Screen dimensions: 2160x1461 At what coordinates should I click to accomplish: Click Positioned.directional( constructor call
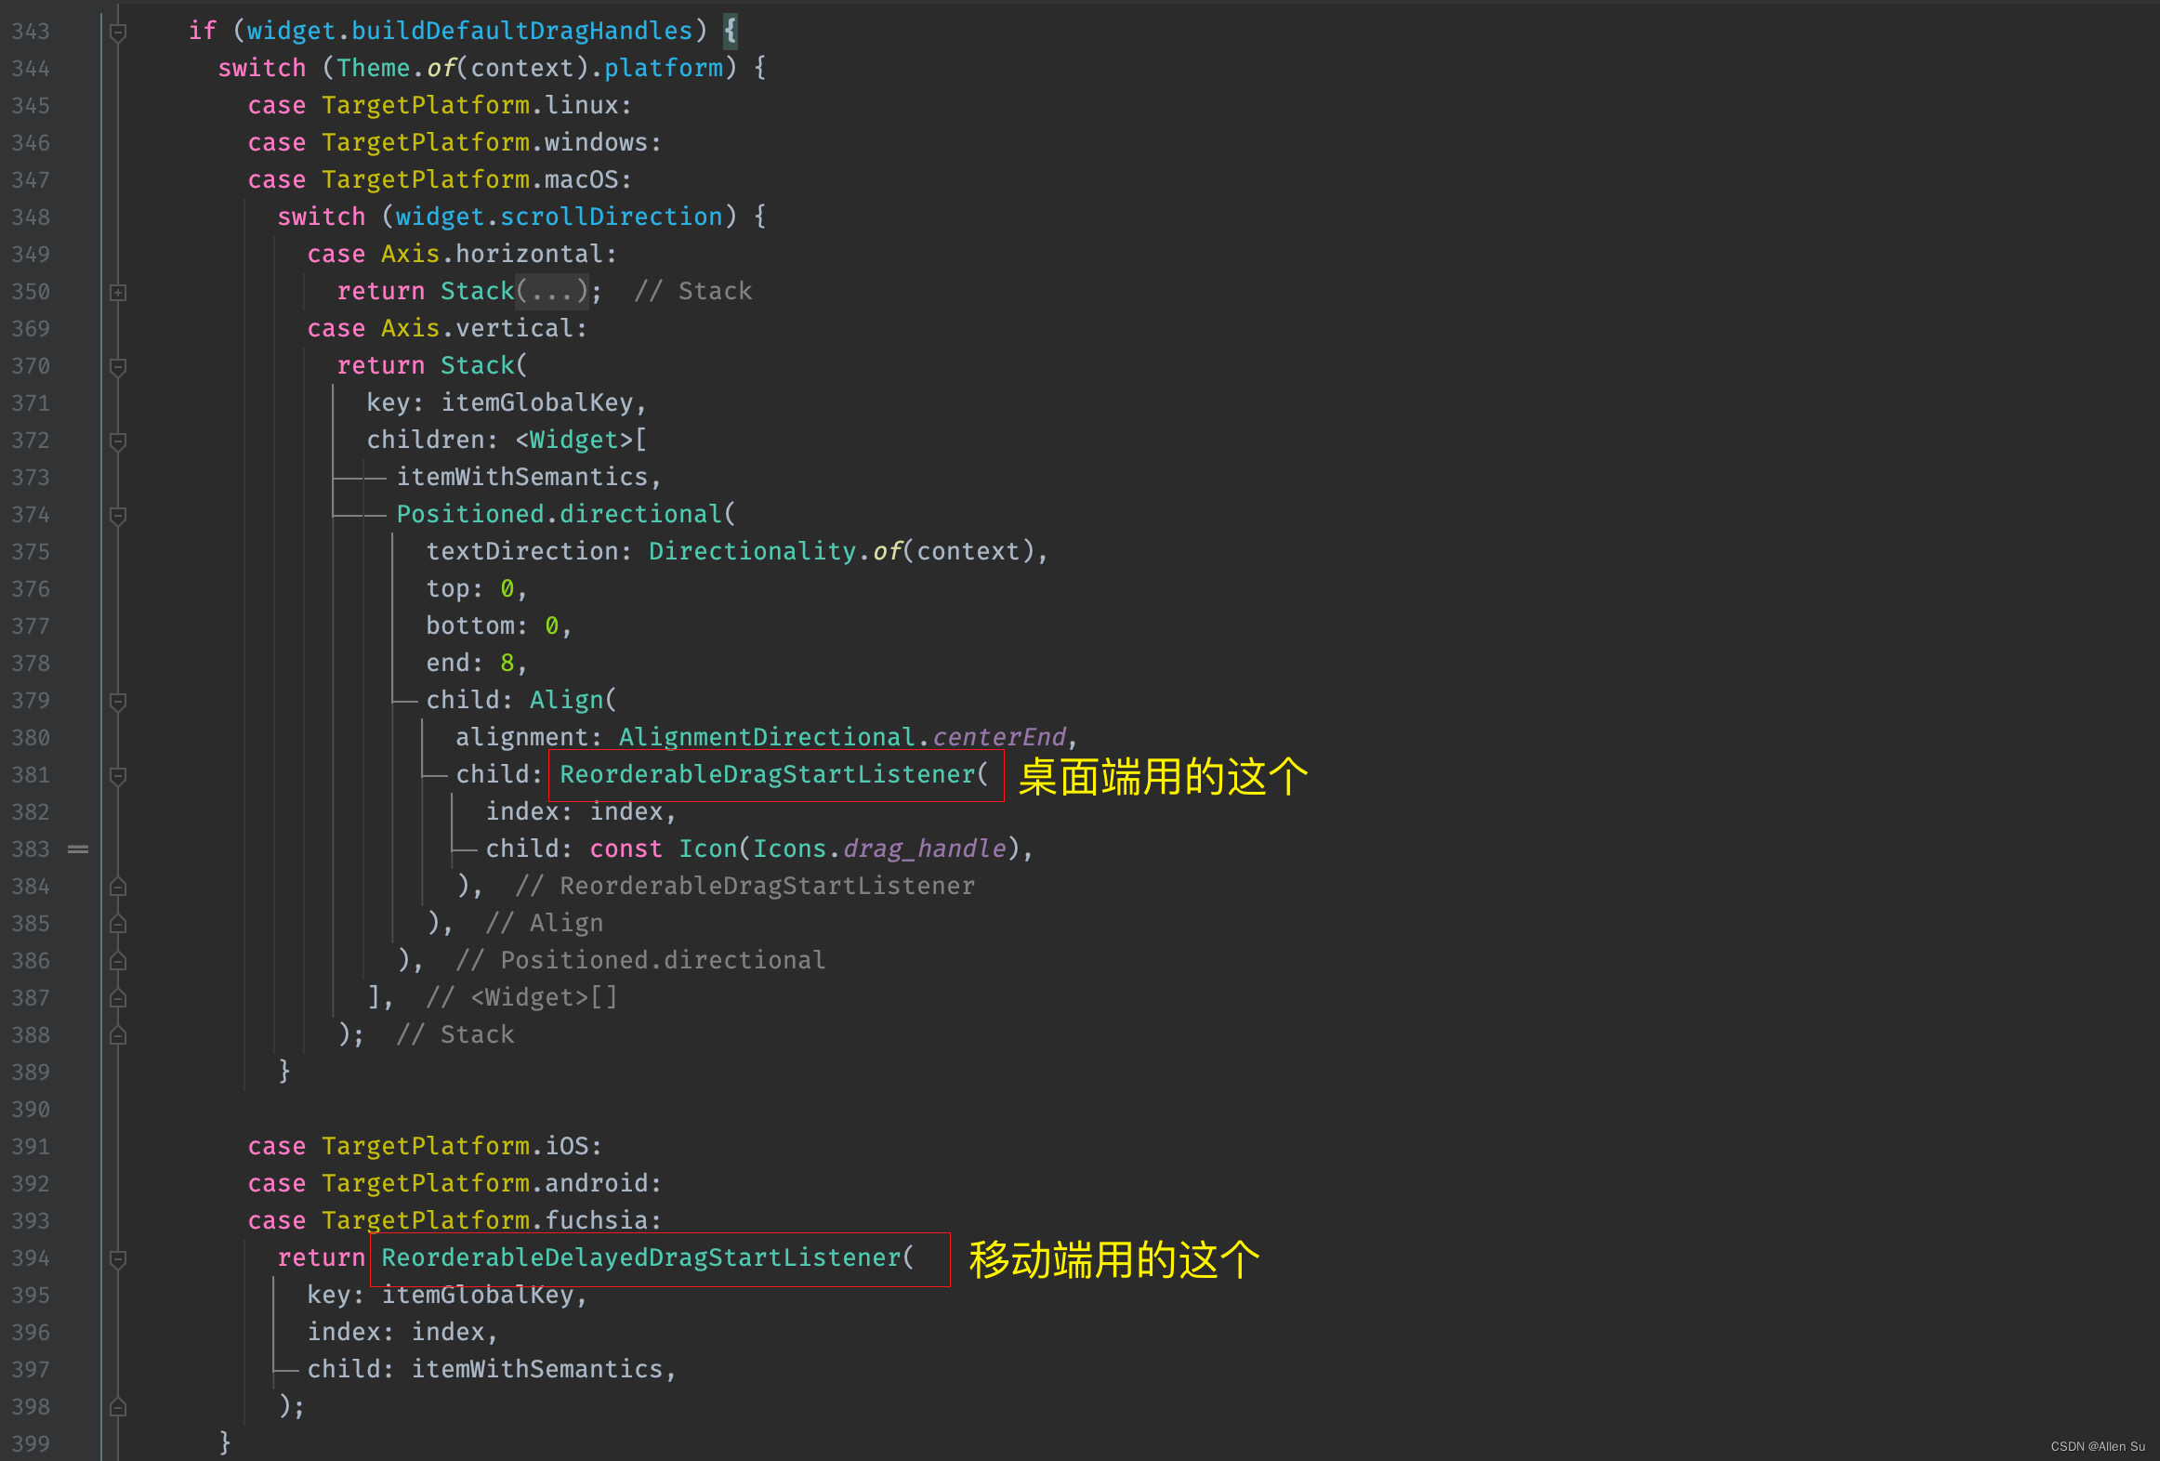(566, 515)
